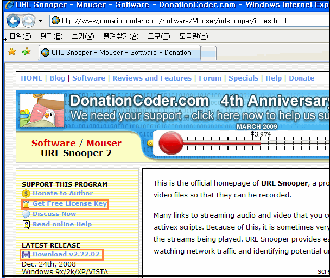Image resolution: width=330 pixels, height=278 pixels.
Task: Click the Dec. 24th, 2008 release date
Action: coord(49,264)
